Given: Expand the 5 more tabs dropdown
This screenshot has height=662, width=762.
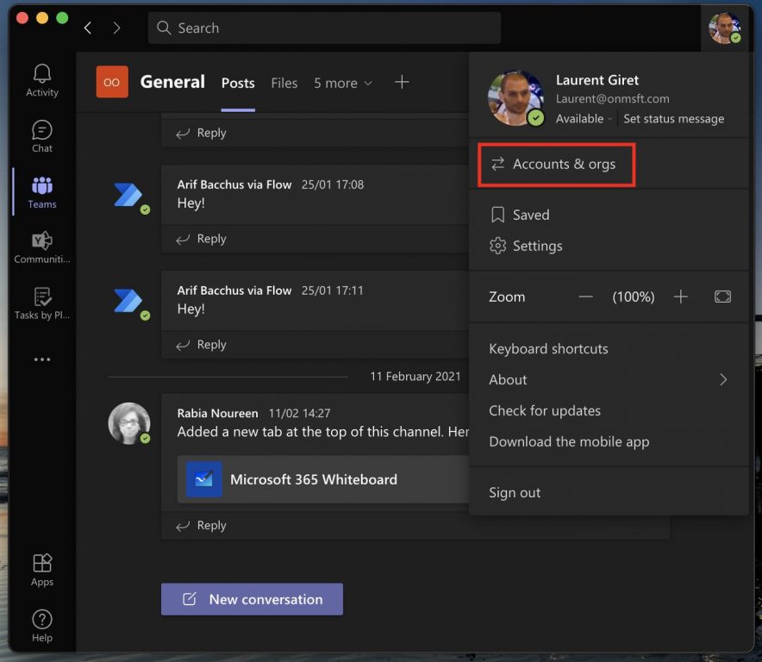Looking at the screenshot, I should (342, 83).
